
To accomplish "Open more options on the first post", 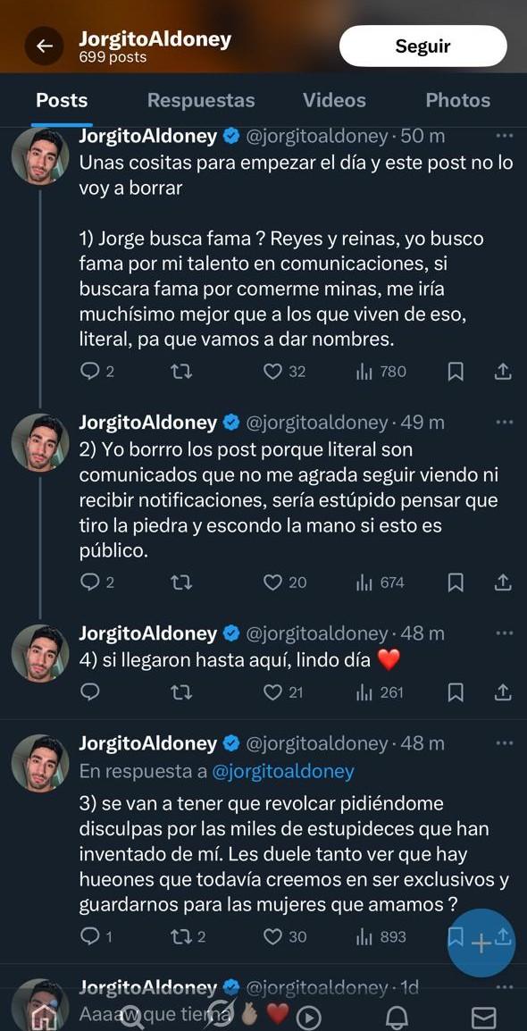I will (506, 136).
